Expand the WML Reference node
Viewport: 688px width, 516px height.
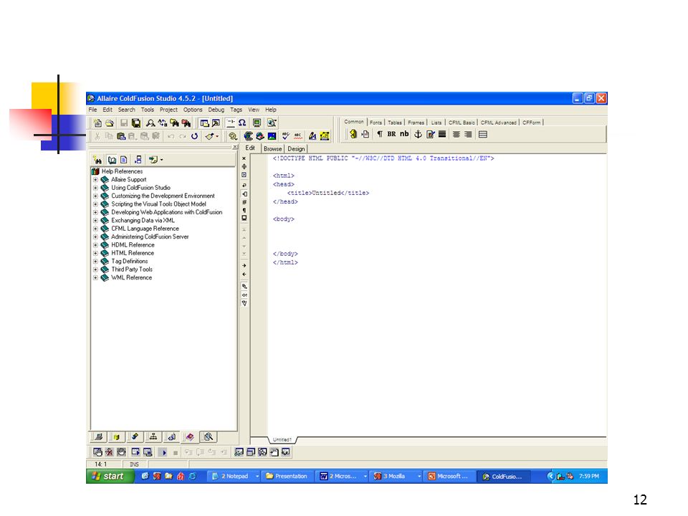click(x=95, y=278)
